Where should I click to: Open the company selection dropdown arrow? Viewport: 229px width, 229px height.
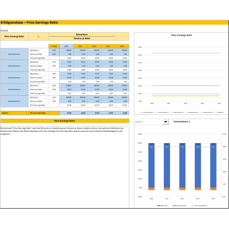pos(165,122)
